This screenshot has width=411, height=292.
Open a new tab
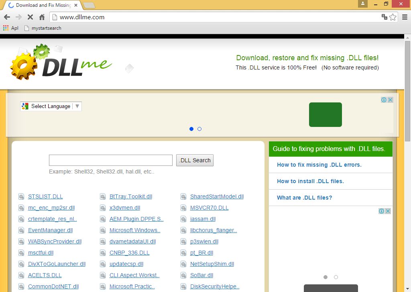[x=89, y=5]
